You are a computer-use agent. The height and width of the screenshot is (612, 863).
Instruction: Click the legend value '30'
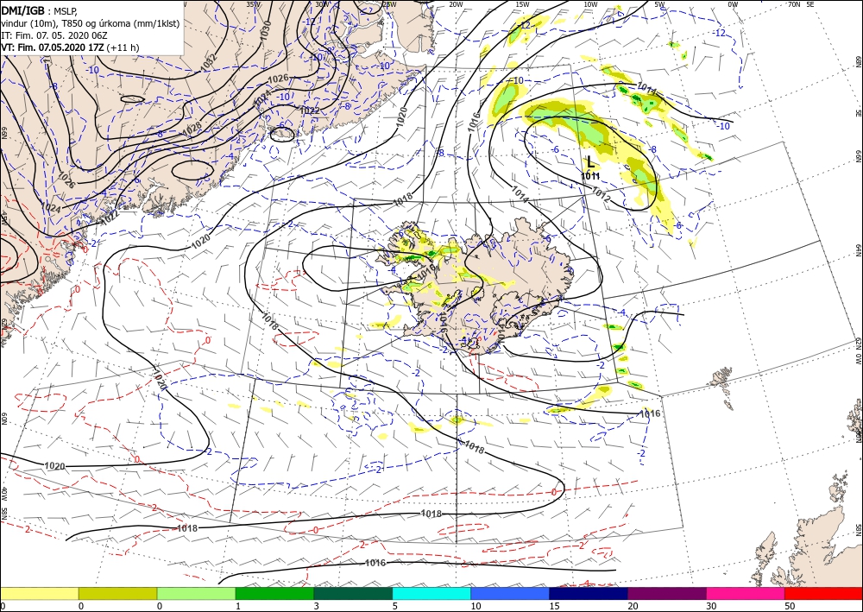coord(710,606)
